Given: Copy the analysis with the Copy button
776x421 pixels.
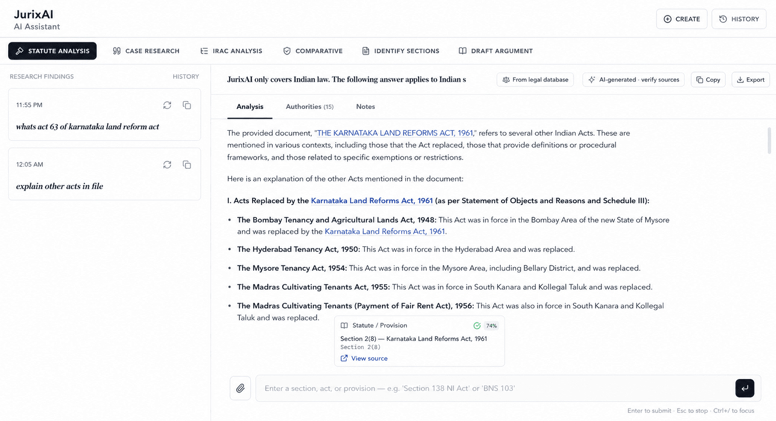Looking at the screenshot, I should (708, 80).
